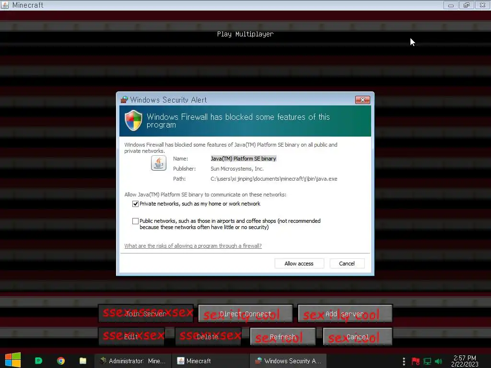Minimize the Minecraft window
The height and width of the screenshot is (368, 491).
click(451, 5)
